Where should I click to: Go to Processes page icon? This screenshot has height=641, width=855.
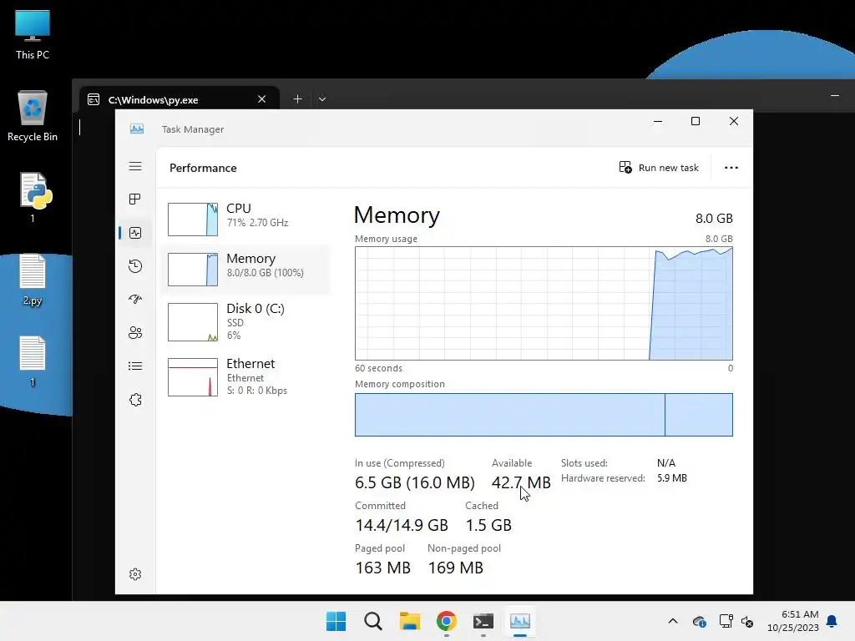click(135, 199)
